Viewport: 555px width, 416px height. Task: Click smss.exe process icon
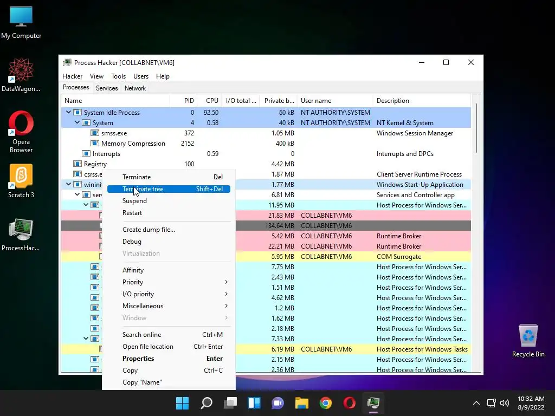[94, 133]
